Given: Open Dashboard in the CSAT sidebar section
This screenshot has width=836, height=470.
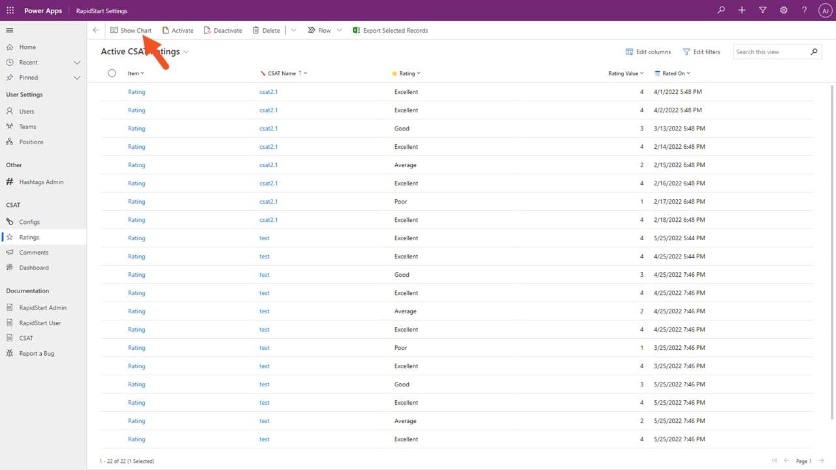Looking at the screenshot, I should (34, 268).
